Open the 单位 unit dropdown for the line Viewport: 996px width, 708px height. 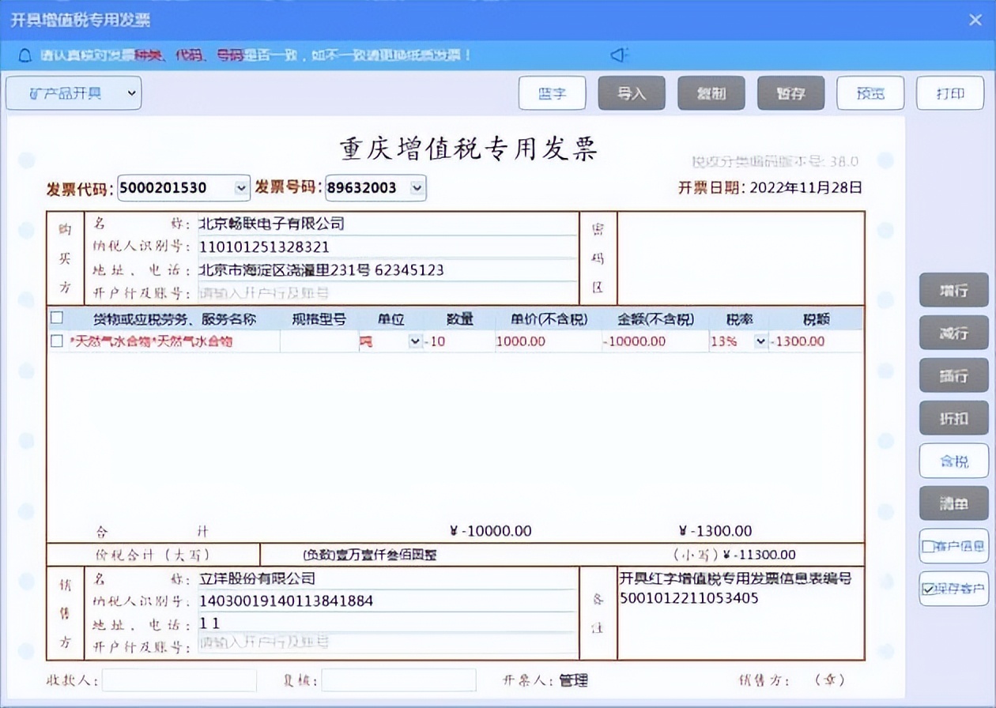pos(415,341)
